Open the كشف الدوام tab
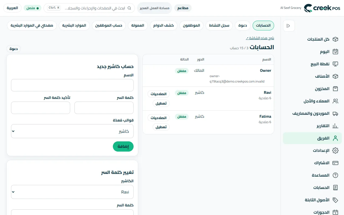344x215 pixels. [x=163, y=26]
